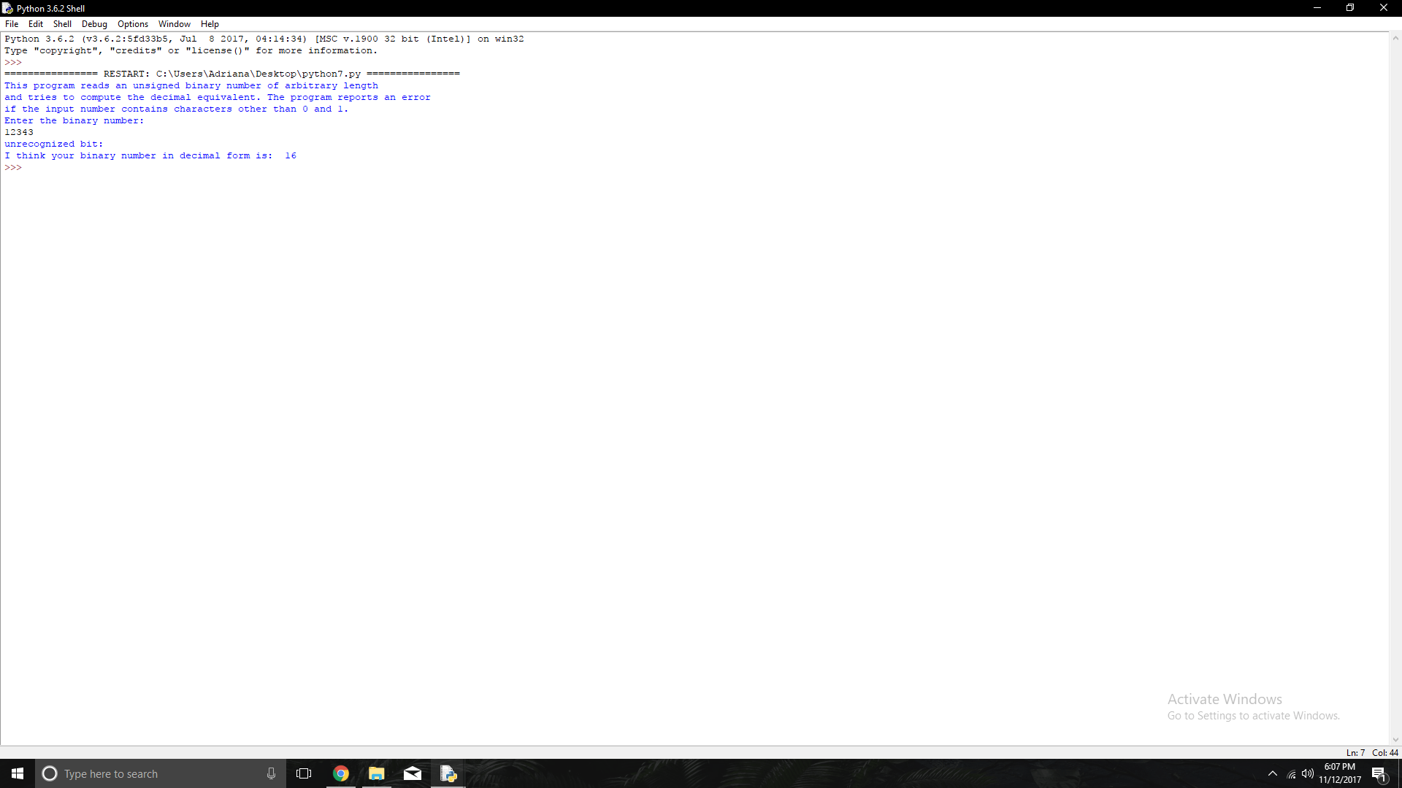Click the Cortana search circle icon
Image resolution: width=1402 pixels, height=788 pixels.
50,773
